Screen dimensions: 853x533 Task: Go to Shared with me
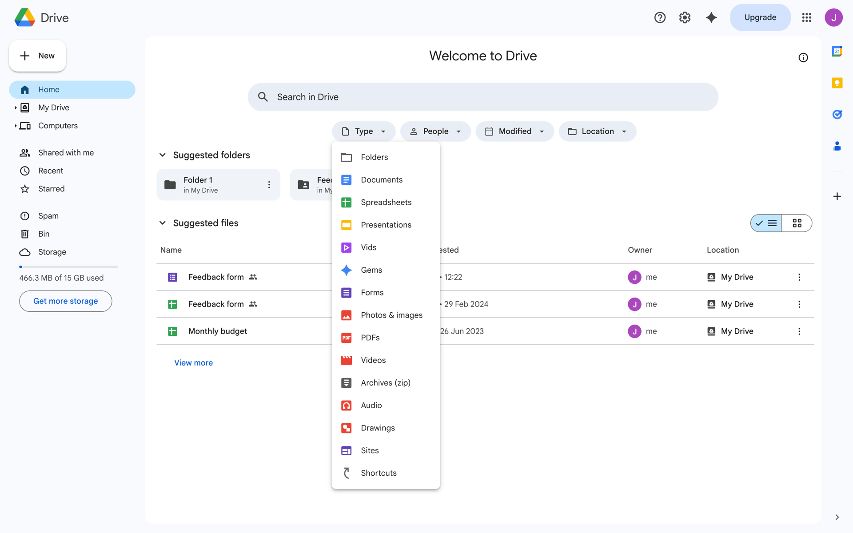[72, 153]
